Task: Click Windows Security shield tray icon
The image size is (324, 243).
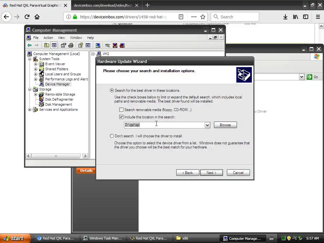Action: (289, 238)
